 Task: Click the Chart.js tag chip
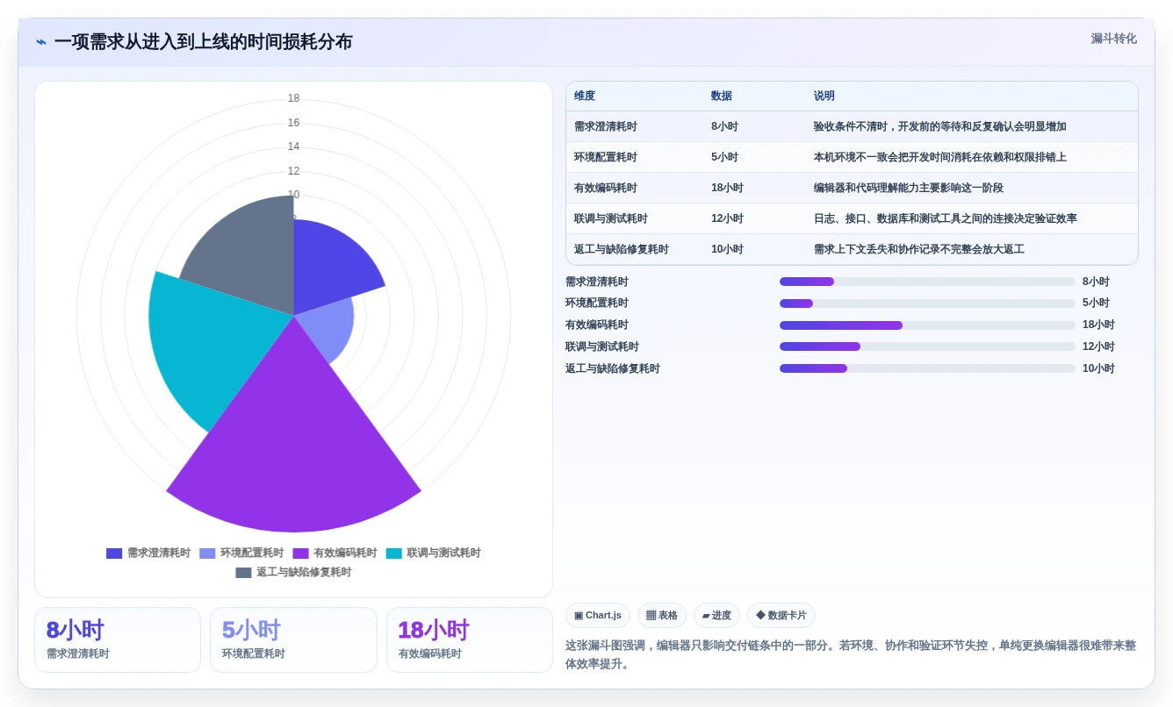coord(598,616)
